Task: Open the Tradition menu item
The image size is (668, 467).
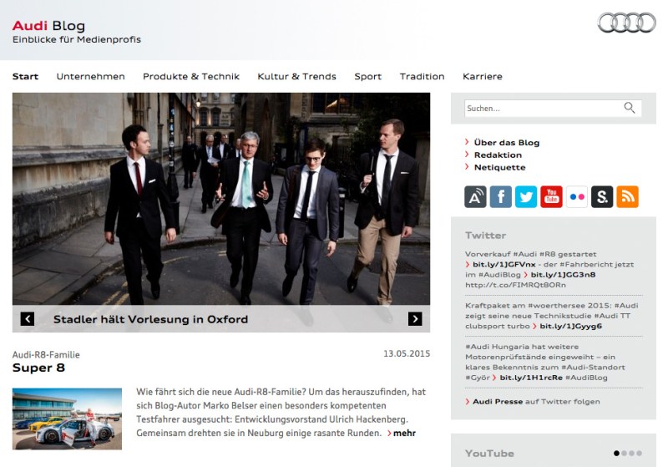Action: (x=422, y=77)
